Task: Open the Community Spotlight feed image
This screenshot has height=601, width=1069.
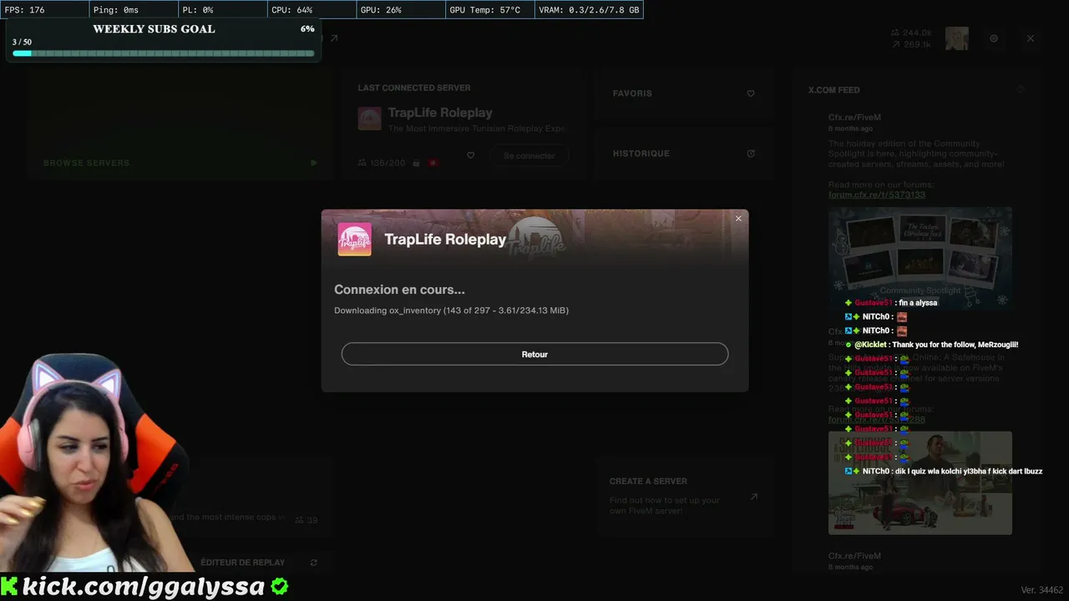Action: pyautogui.click(x=920, y=258)
